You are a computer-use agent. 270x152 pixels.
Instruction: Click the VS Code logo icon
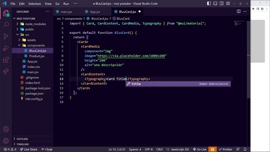[x=5, y=3]
